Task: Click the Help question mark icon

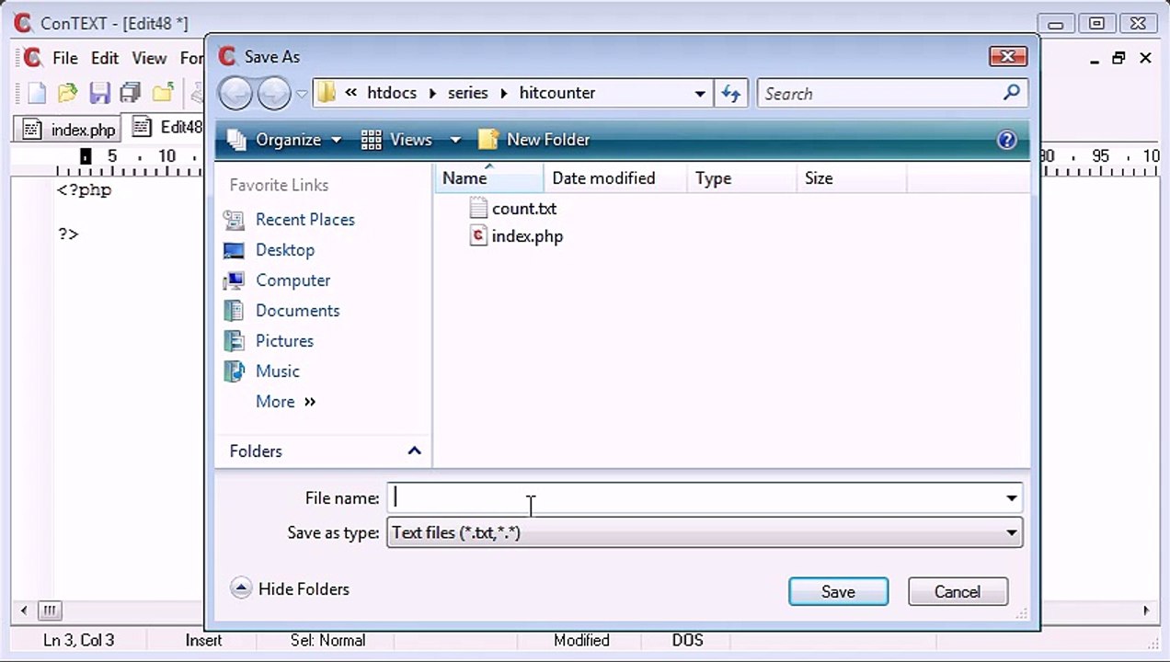Action: [x=1007, y=140]
